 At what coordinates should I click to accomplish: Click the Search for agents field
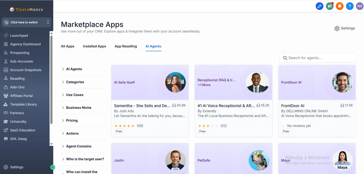click(318, 58)
